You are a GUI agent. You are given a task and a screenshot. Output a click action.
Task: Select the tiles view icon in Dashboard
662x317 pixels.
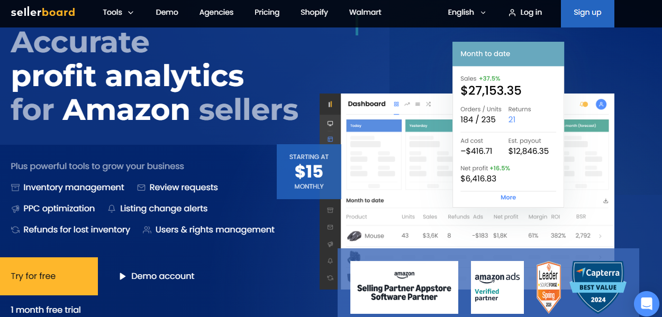click(396, 104)
